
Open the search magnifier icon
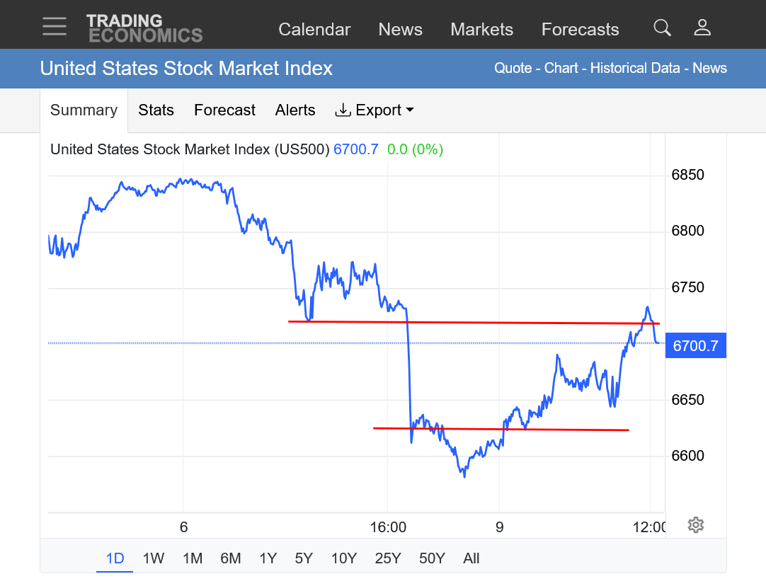662,28
